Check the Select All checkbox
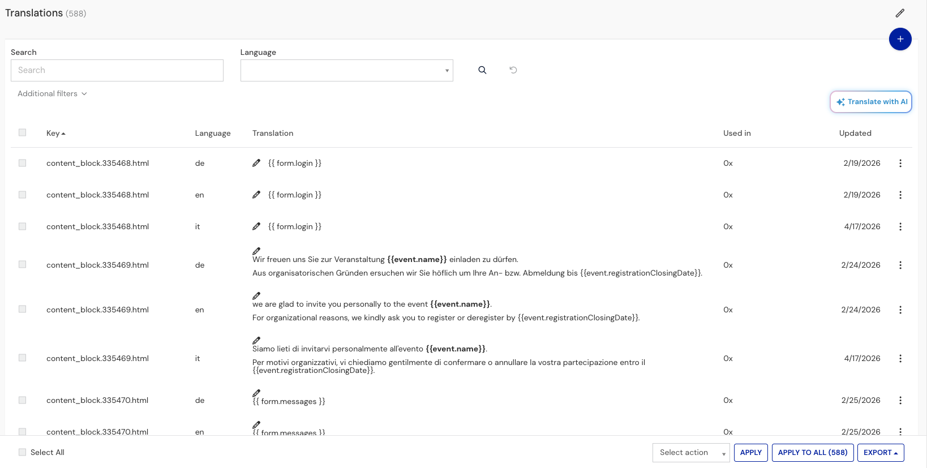 click(x=23, y=452)
